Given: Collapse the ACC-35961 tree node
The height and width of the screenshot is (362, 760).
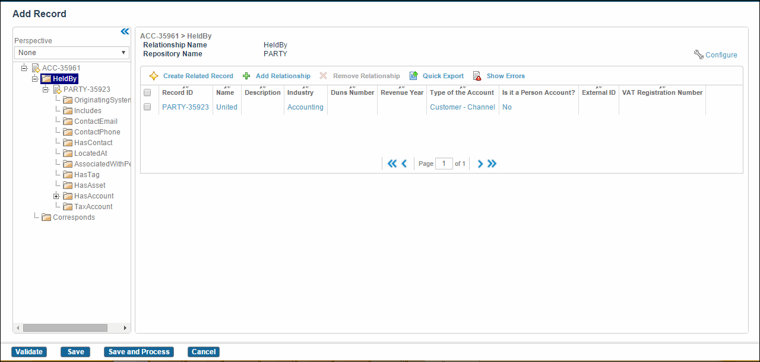Looking at the screenshot, I should [24, 68].
